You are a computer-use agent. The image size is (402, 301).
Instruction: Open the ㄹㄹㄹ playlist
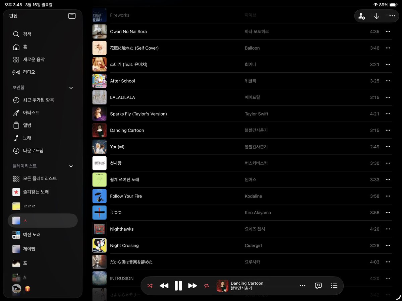tap(43, 206)
